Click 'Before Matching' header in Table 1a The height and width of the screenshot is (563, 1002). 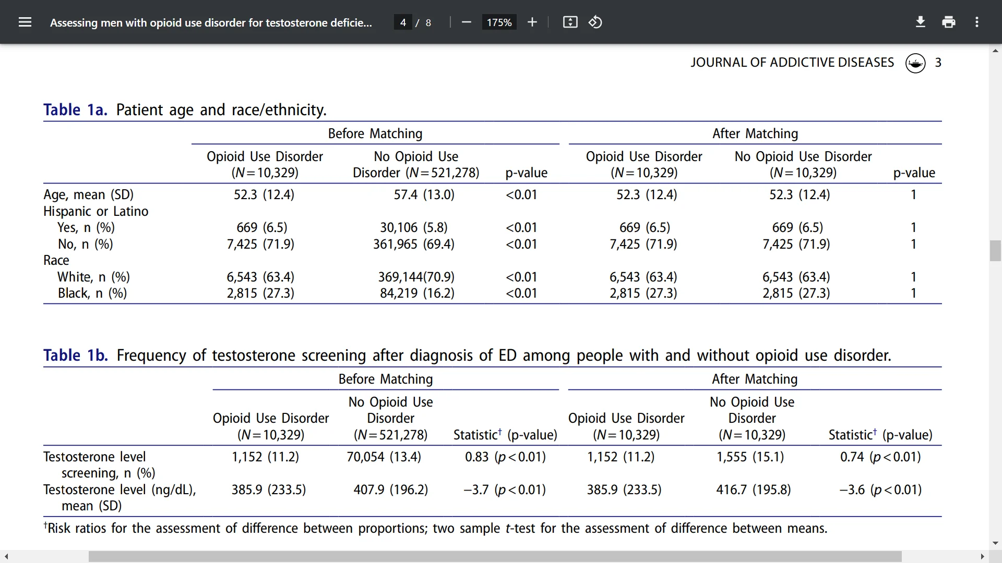(x=375, y=133)
